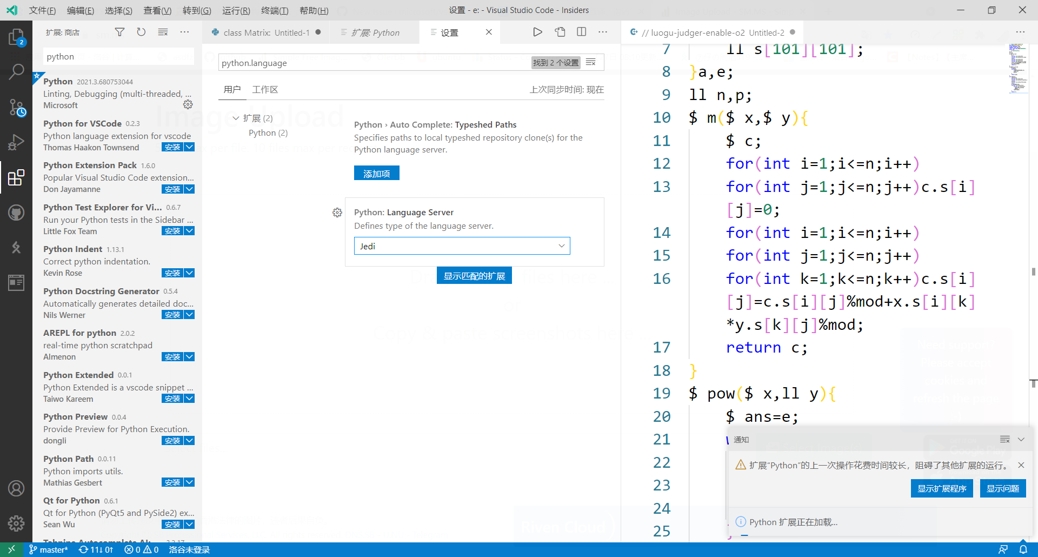
Task: Open Qt for Python extension entry
Action: pos(118,512)
